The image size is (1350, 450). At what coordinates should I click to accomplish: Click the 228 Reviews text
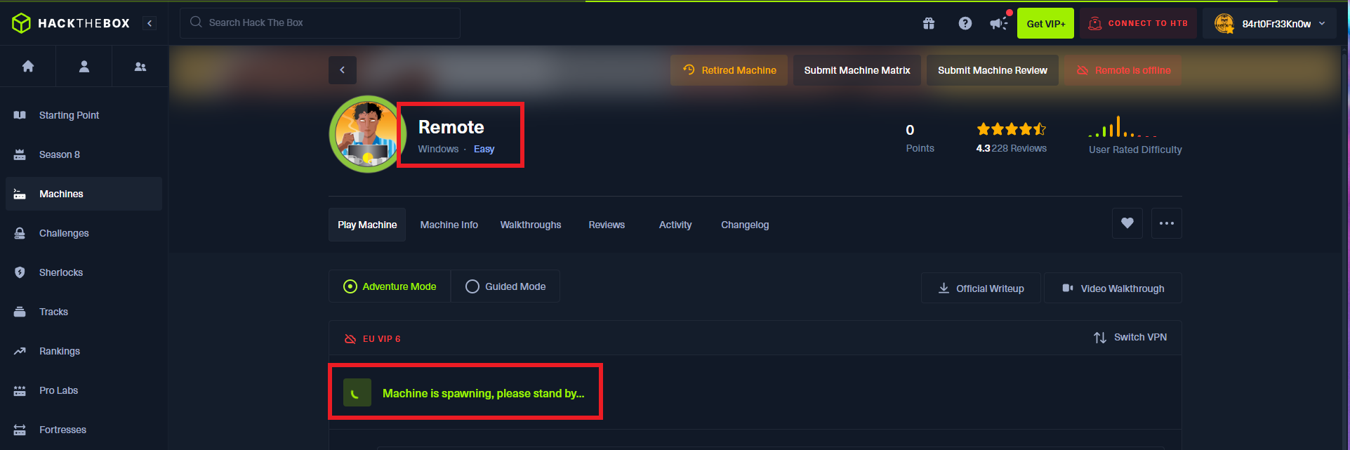pyautogui.click(x=1019, y=148)
